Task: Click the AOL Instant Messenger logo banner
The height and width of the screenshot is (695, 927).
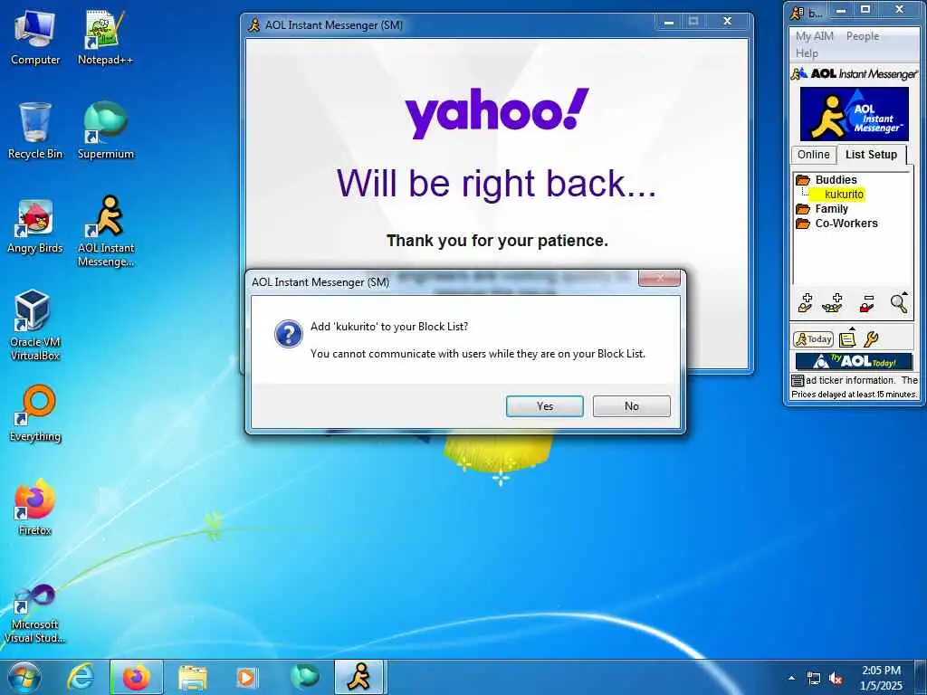Action: (x=855, y=114)
